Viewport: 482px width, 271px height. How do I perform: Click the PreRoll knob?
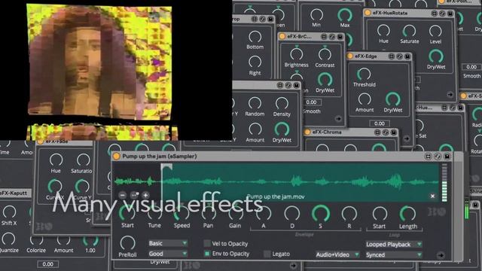click(x=127, y=242)
